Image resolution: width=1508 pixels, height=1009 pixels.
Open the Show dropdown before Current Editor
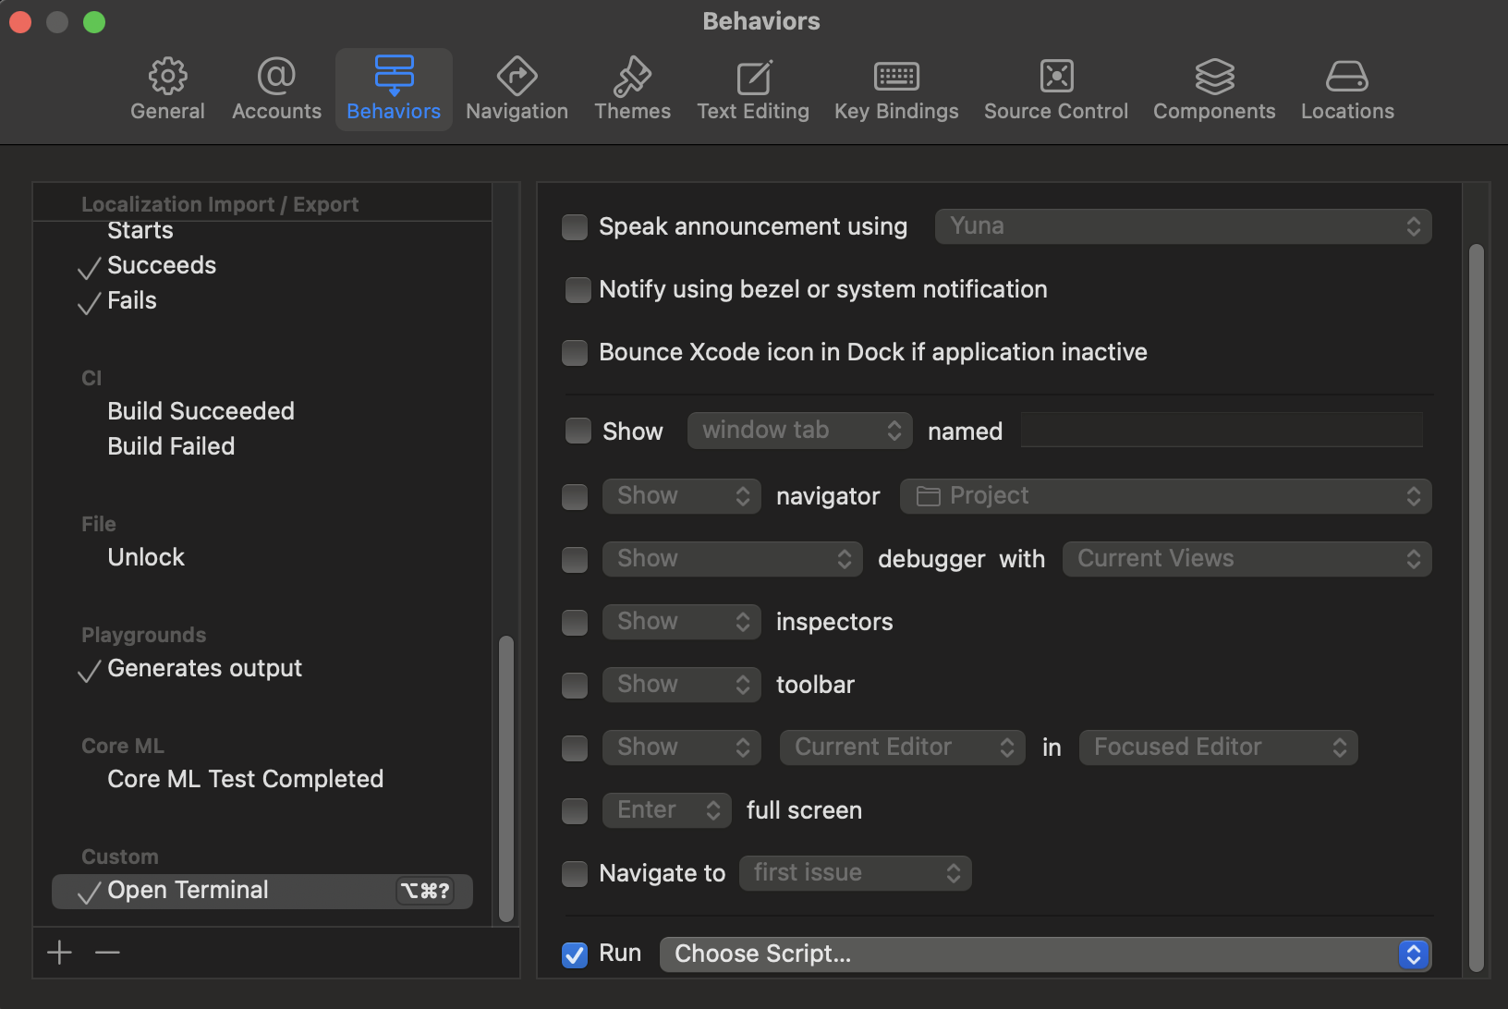[681, 748]
